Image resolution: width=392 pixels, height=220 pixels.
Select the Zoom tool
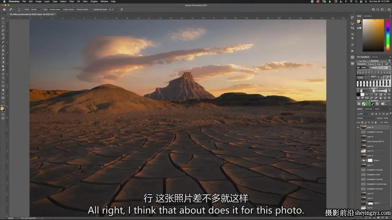[3, 94]
